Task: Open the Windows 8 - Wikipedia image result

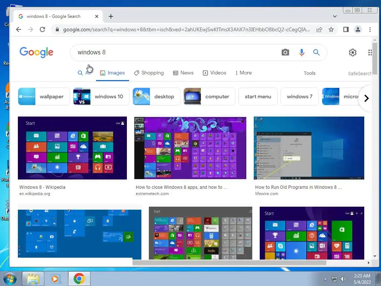Action: tap(72, 148)
